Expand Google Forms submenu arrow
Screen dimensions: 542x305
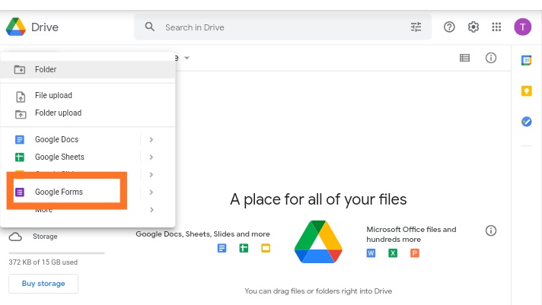[151, 192]
